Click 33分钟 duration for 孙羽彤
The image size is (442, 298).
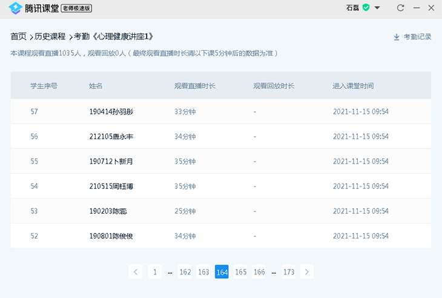[x=185, y=111]
